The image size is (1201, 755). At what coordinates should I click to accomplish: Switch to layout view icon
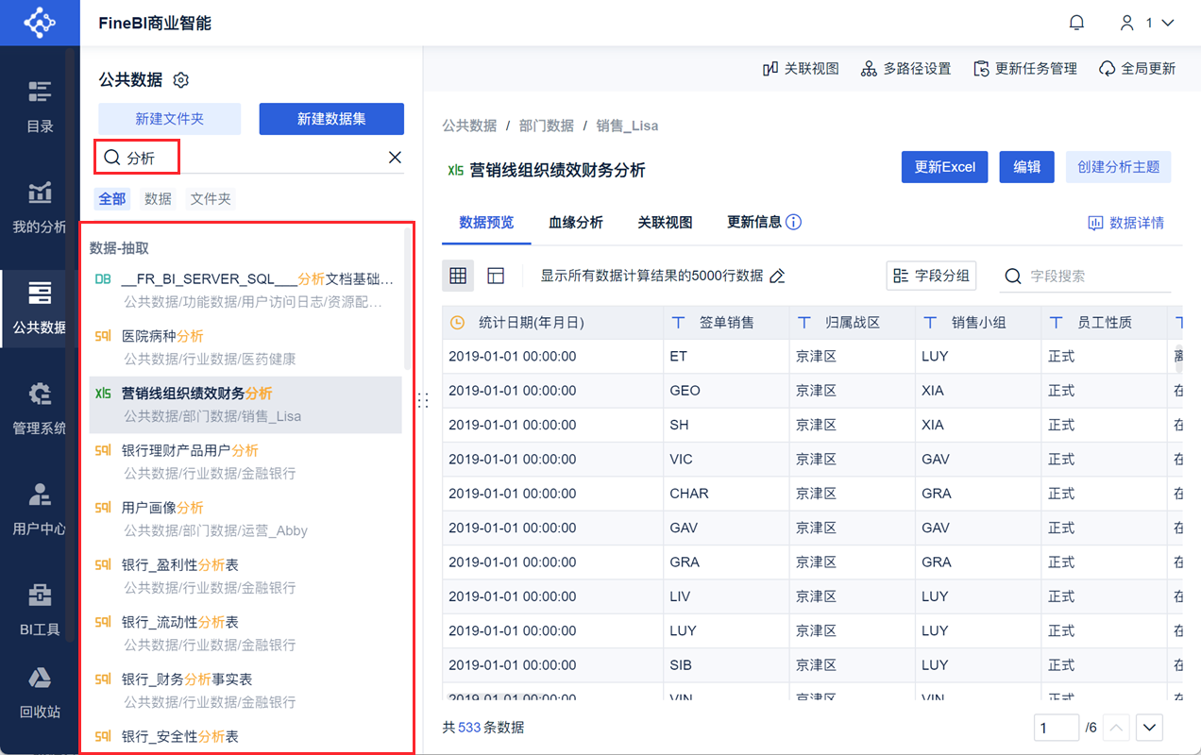496,276
